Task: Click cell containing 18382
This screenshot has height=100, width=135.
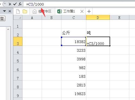Action: 74,41
